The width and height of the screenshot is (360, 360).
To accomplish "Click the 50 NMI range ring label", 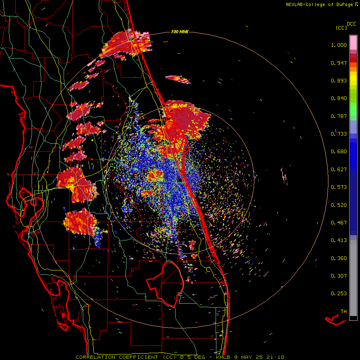I will click(180, 106).
